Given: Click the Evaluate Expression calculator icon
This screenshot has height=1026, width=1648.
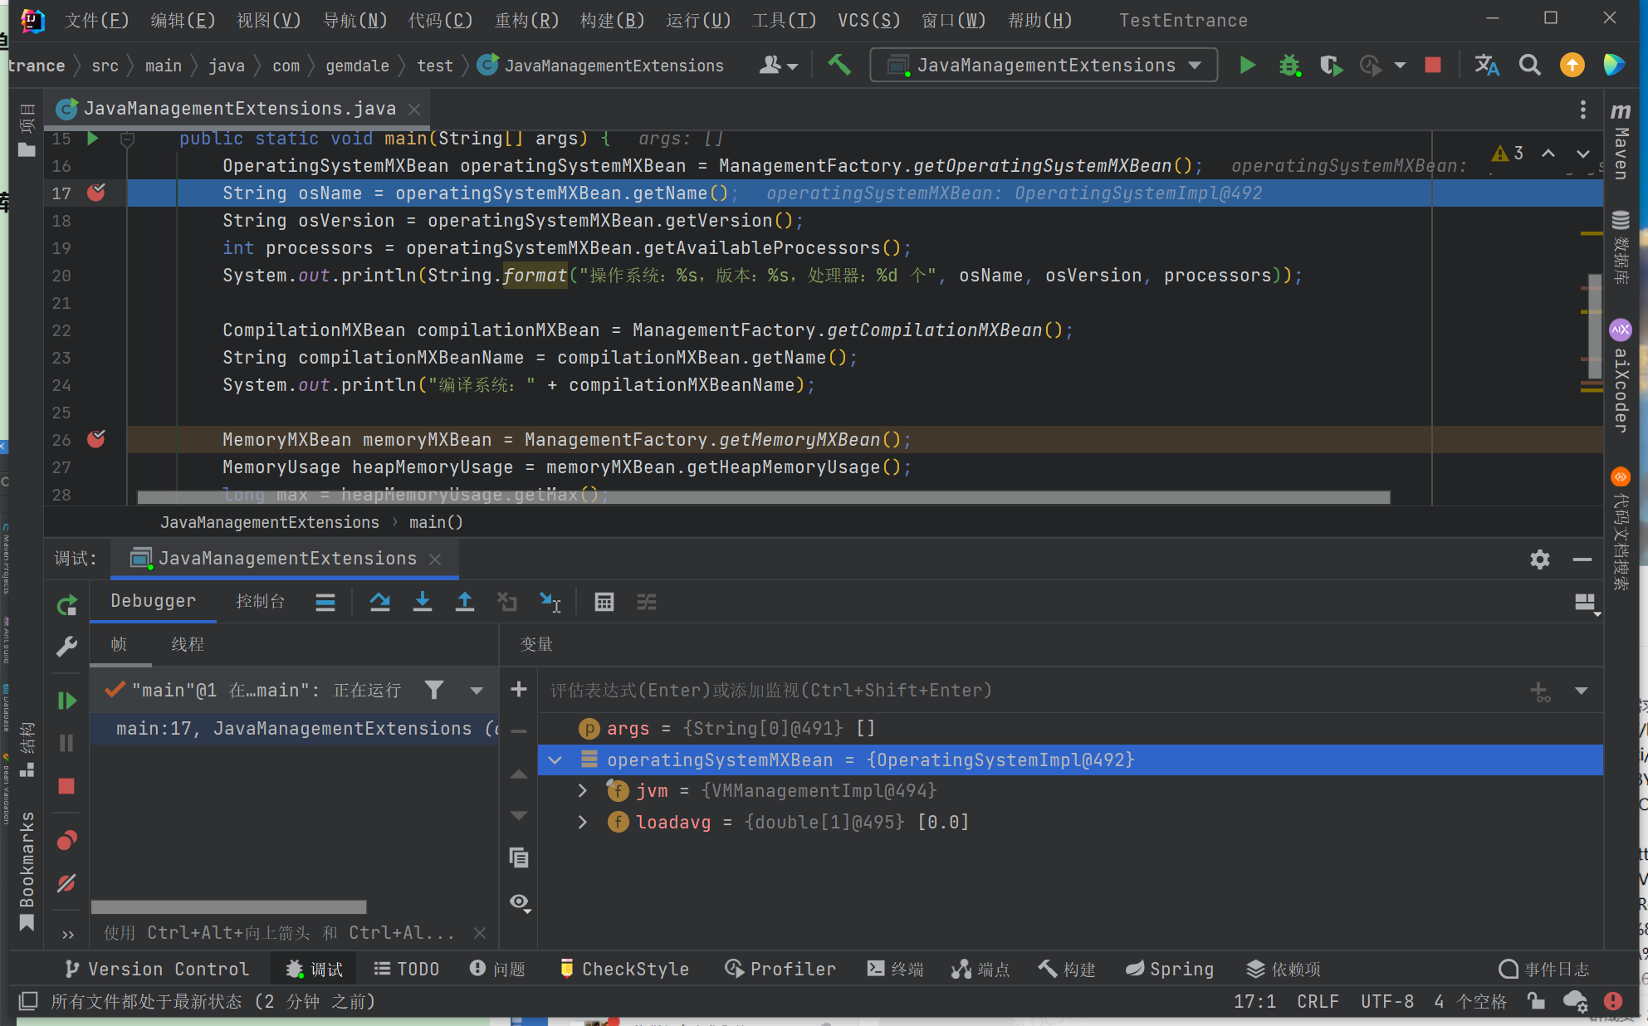Looking at the screenshot, I should coord(604,603).
